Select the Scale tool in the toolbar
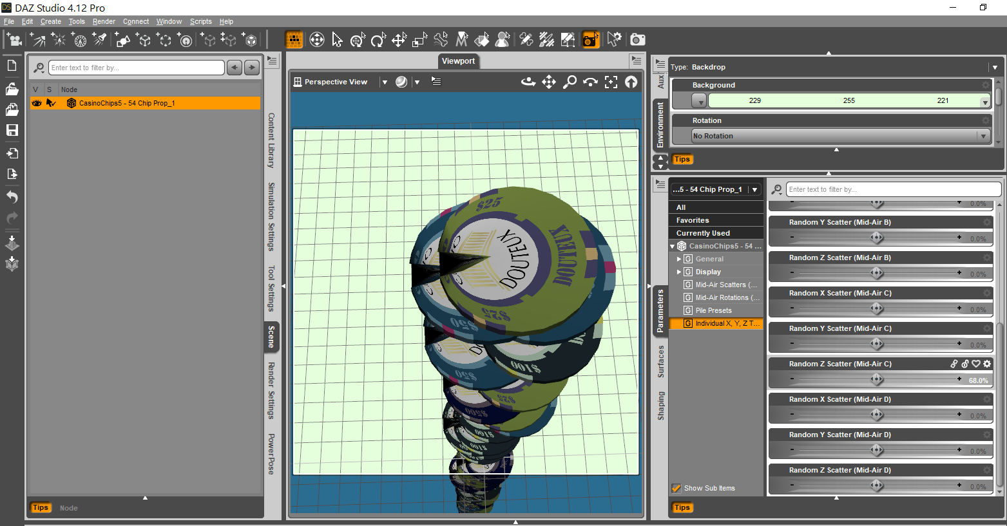The width and height of the screenshot is (1007, 526). (419, 40)
